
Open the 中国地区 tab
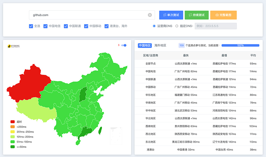click(x=145, y=46)
